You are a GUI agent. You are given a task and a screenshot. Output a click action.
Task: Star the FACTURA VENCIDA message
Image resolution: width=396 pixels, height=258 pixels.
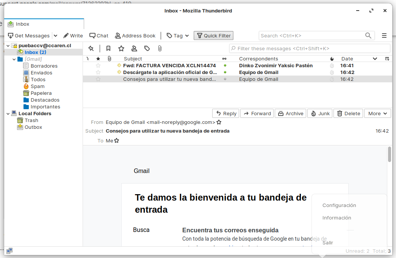point(98,66)
